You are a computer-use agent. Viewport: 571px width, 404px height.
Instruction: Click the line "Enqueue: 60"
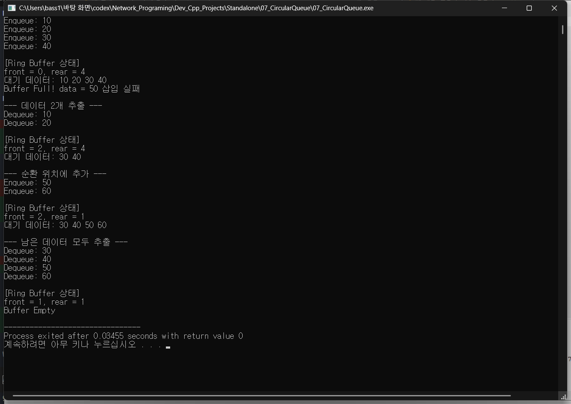point(27,191)
